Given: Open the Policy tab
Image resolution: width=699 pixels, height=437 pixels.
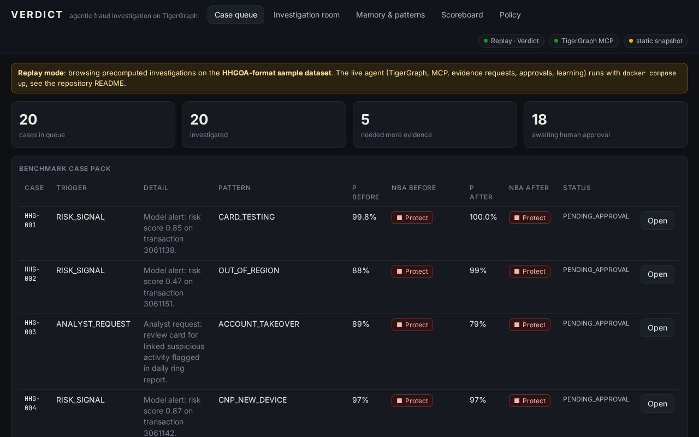Looking at the screenshot, I should 510,15.
